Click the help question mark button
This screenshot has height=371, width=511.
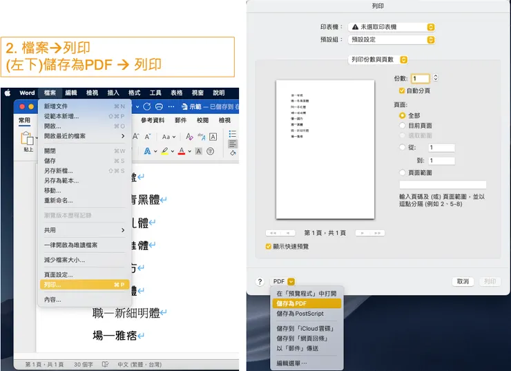coord(260,282)
